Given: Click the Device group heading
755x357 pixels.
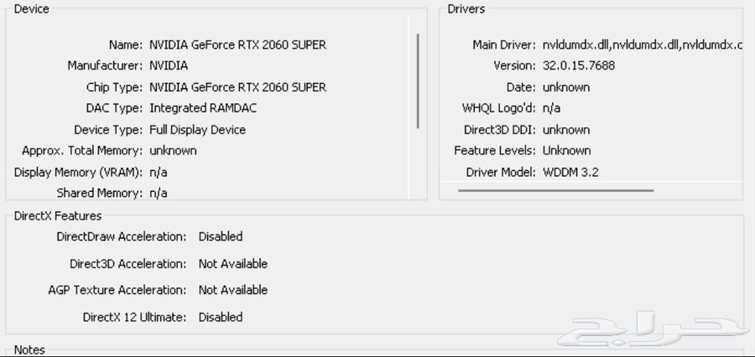Looking at the screenshot, I should 32,9.
